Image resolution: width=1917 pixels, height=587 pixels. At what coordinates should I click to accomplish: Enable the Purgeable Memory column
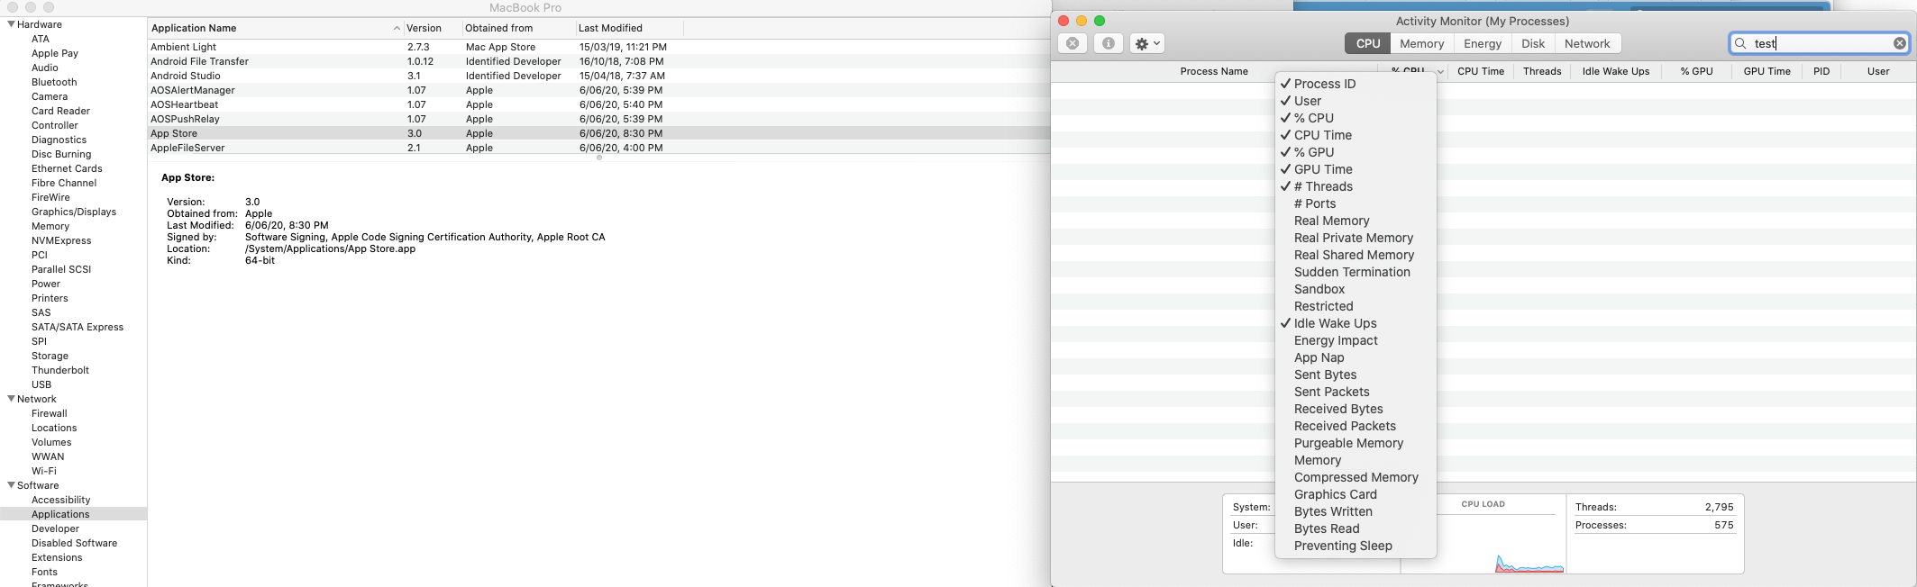pyautogui.click(x=1356, y=443)
